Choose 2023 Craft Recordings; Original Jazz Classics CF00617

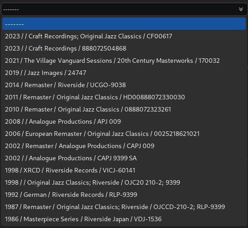point(124,36)
